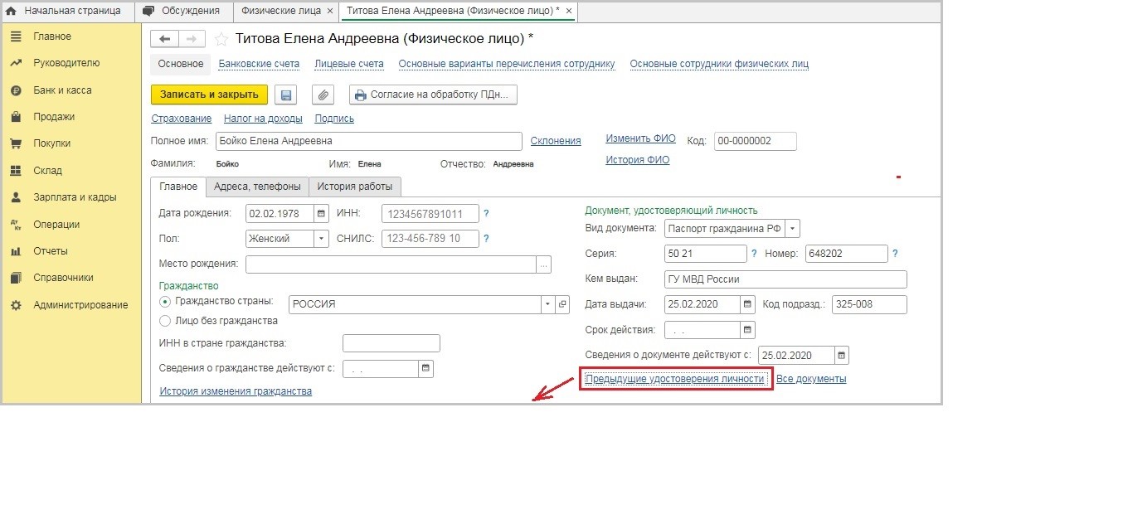Click the paperclip attachments icon
Viewport: 1123px width, 519px height.
tap(323, 95)
